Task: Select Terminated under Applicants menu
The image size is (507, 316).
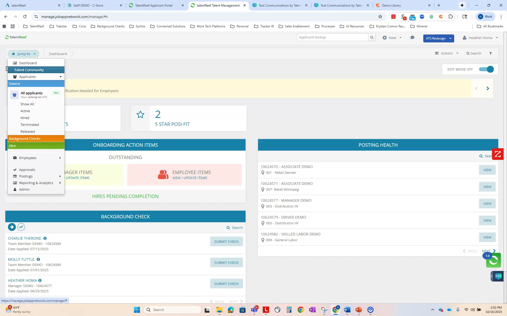Action: point(30,125)
